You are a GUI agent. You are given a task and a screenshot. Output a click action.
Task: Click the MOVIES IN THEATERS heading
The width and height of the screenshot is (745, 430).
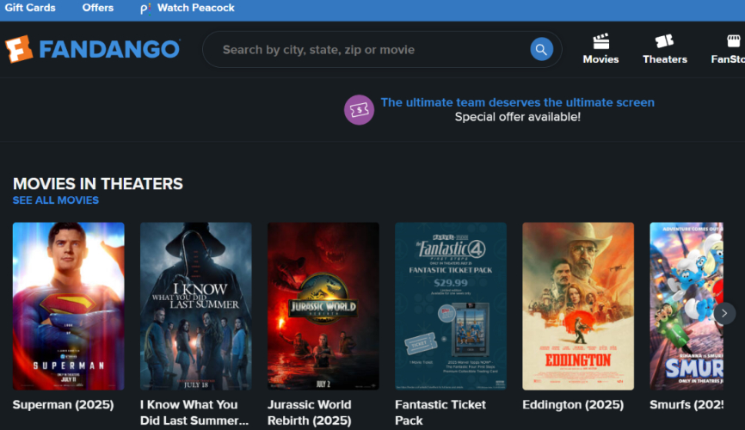tap(98, 183)
